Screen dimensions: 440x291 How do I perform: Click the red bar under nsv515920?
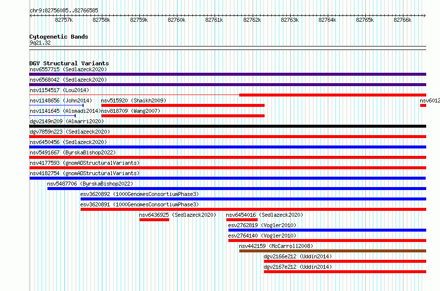pyautogui.click(x=183, y=105)
